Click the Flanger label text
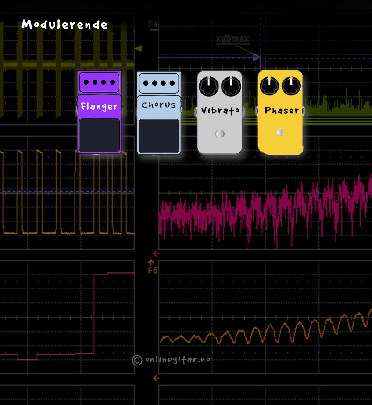372x405 pixels. click(x=99, y=106)
